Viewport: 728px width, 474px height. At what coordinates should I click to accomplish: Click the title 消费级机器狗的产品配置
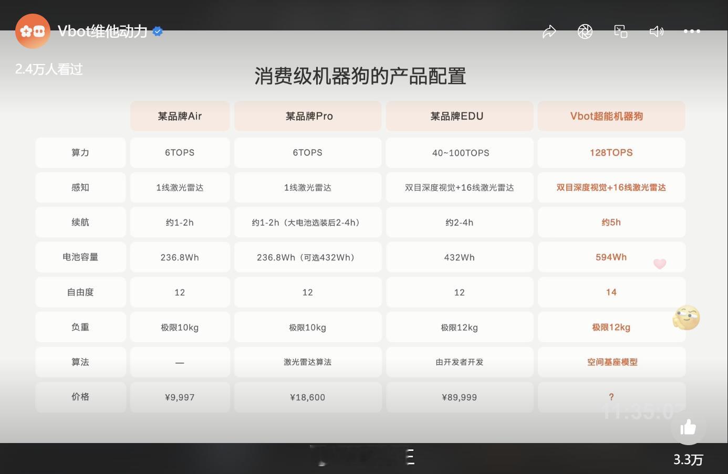pos(360,76)
